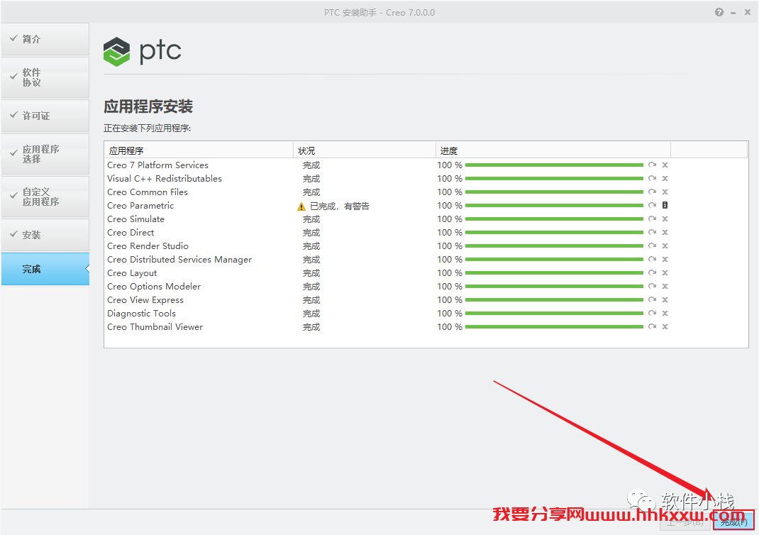Cancel icon in Creo Layout row
Image resolution: width=759 pixels, height=535 pixels.
(x=665, y=272)
